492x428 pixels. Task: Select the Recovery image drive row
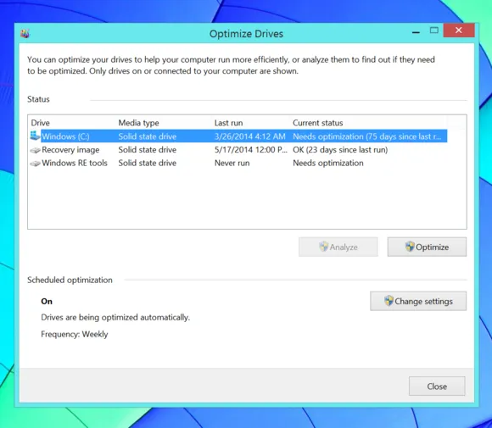tap(238, 150)
